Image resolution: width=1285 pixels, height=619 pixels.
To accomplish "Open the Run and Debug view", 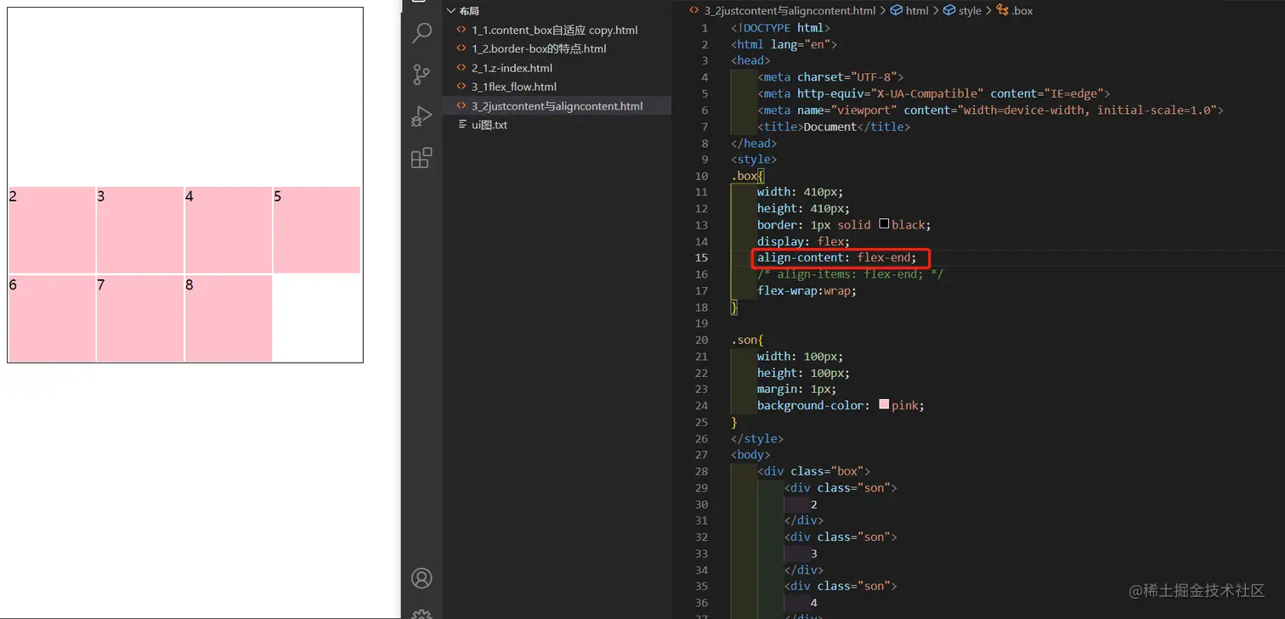I will tap(422, 116).
